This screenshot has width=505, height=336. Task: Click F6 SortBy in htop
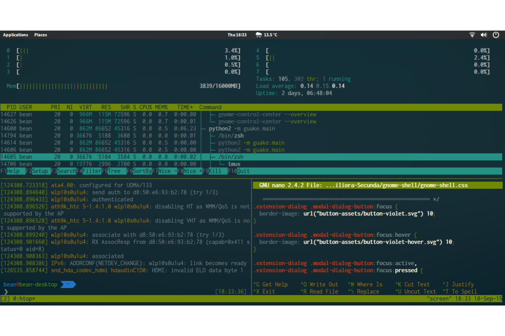coord(139,171)
